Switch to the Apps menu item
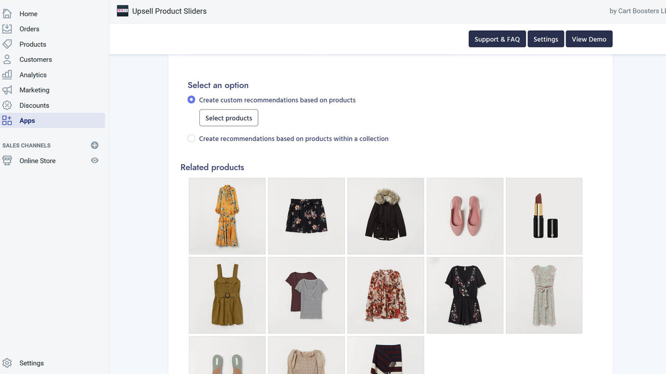The height and width of the screenshot is (374, 666). click(x=26, y=120)
